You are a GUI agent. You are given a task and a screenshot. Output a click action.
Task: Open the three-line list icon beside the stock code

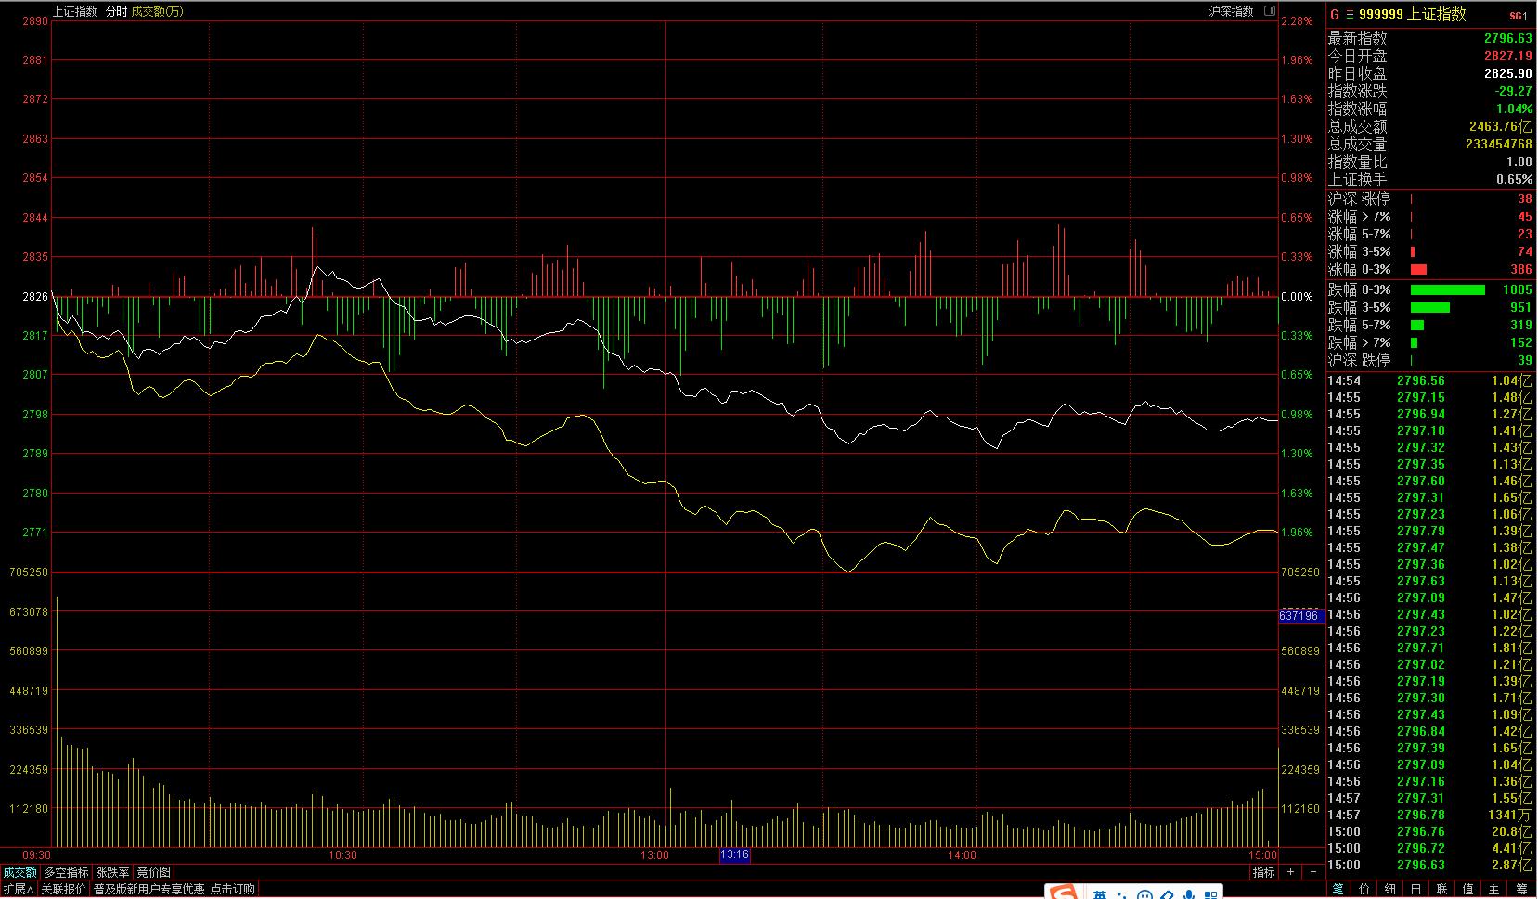(x=1350, y=15)
